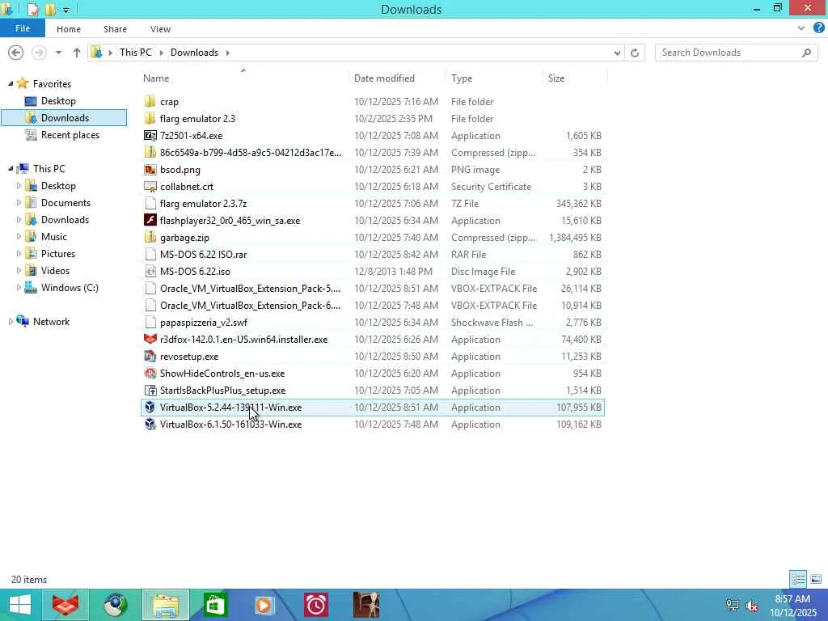This screenshot has width=828, height=621.
Task: Open the Home ribbon tab
Action: (x=69, y=29)
